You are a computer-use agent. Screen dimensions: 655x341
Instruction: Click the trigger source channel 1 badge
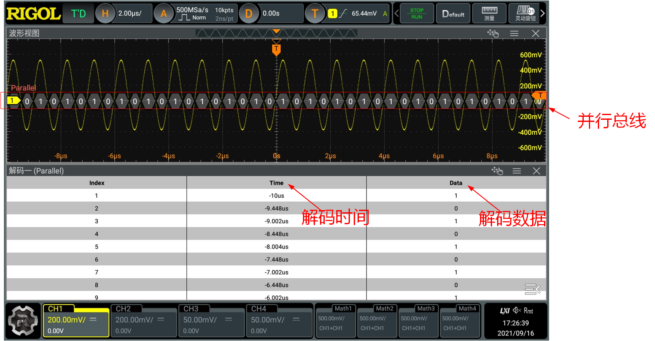tap(333, 14)
